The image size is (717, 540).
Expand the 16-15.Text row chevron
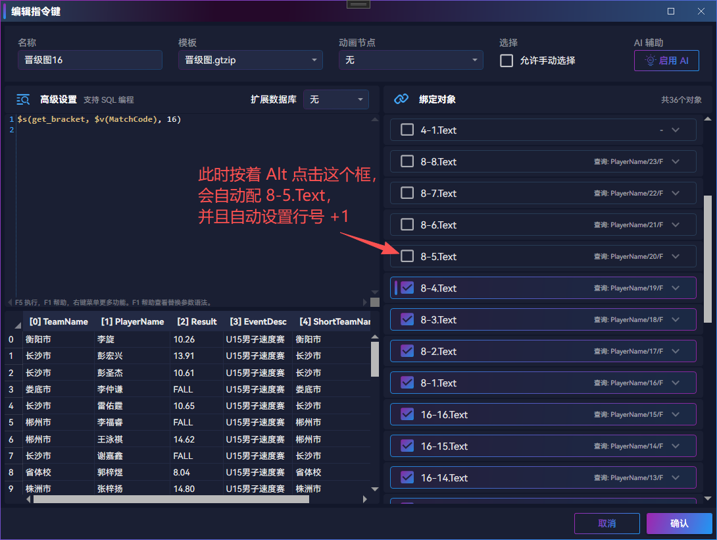tap(676, 446)
